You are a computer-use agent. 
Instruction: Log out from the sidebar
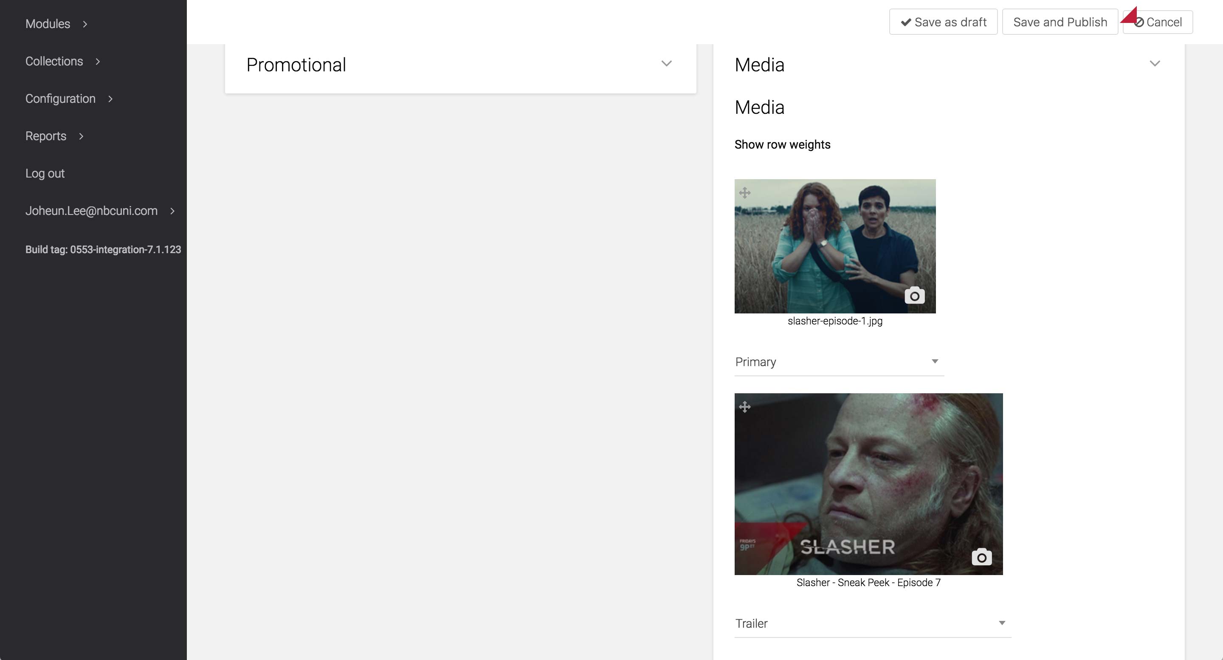click(45, 173)
